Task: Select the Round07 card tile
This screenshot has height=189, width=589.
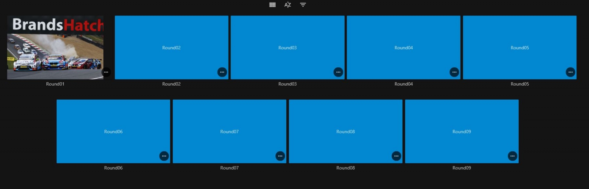Action: click(x=229, y=131)
